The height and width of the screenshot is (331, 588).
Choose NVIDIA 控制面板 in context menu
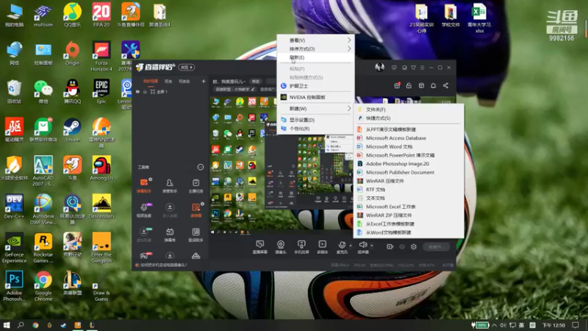(315, 97)
